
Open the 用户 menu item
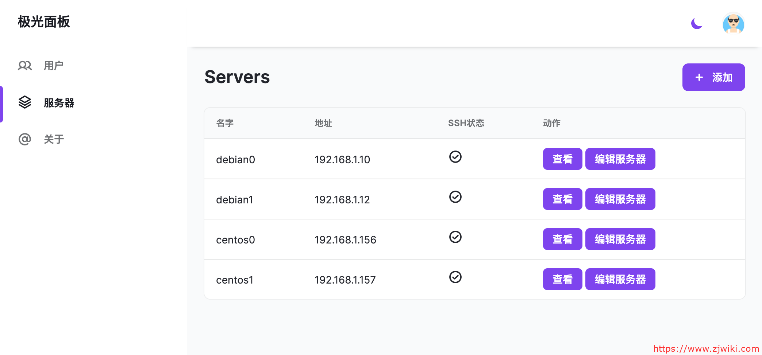pos(54,66)
